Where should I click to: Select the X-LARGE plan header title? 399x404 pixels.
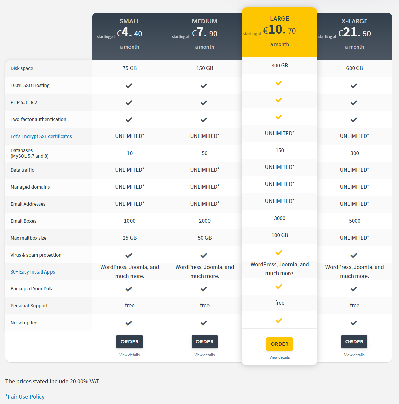(354, 21)
